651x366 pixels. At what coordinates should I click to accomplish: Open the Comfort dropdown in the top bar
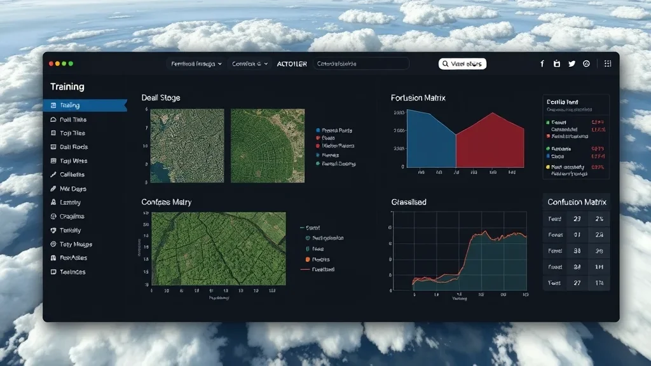point(249,64)
